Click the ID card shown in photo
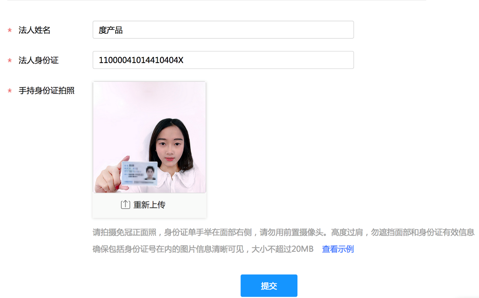The height and width of the screenshot is (298, 479). [x=139, y=173]
